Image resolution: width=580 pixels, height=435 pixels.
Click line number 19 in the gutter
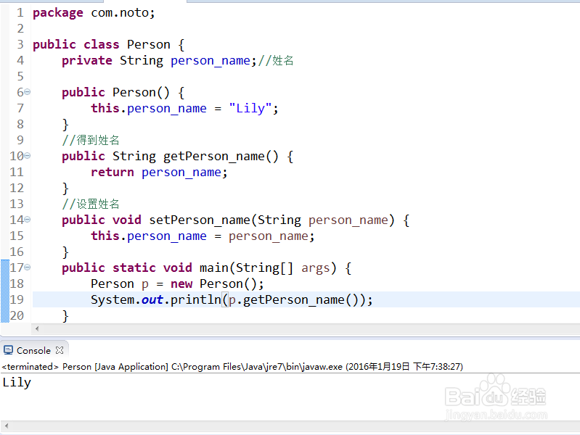(17, 299)
